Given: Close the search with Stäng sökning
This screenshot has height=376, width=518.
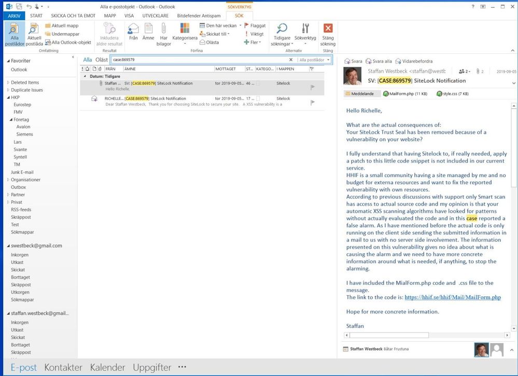Looking at the screenshot, I should point(328,34).
